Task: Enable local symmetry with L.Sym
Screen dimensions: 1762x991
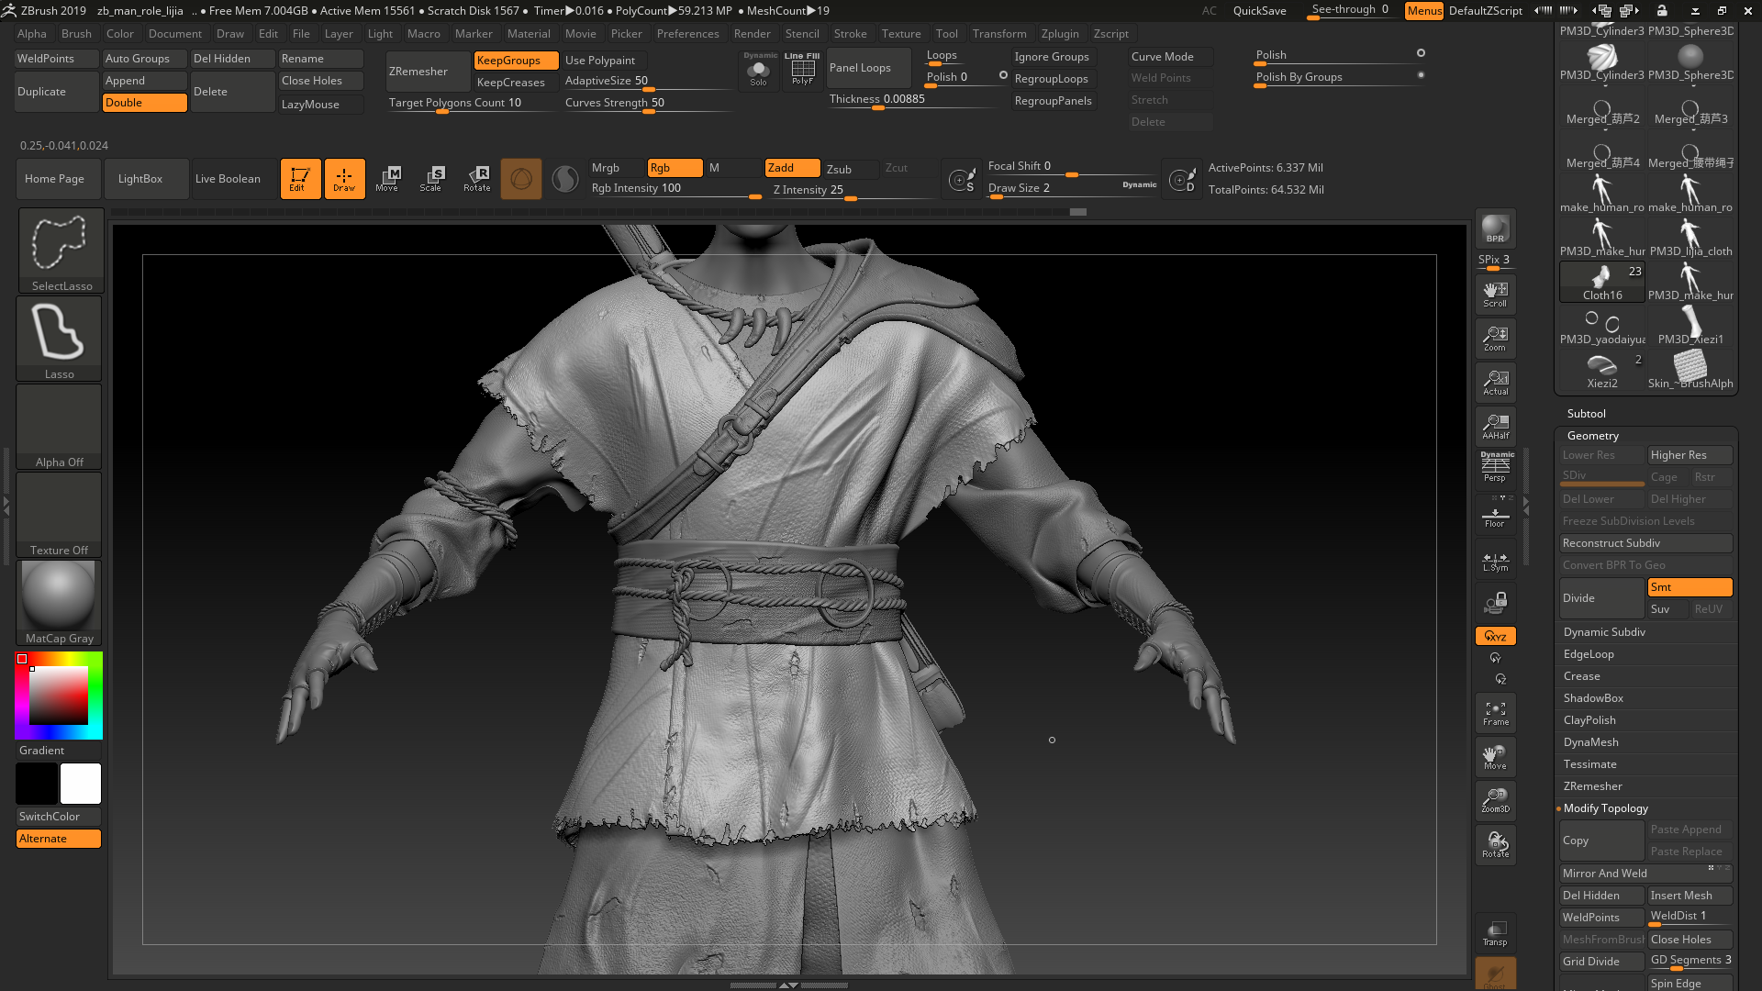Action: tap(1495, 560)
